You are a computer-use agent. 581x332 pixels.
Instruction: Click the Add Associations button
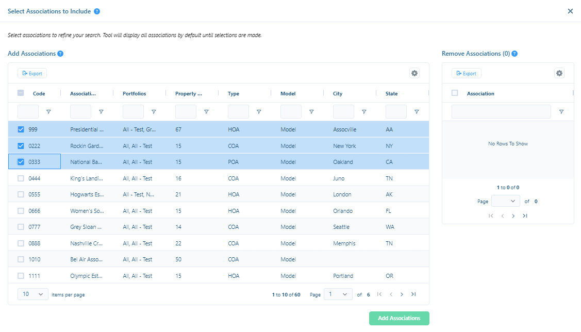click(399, 318)
